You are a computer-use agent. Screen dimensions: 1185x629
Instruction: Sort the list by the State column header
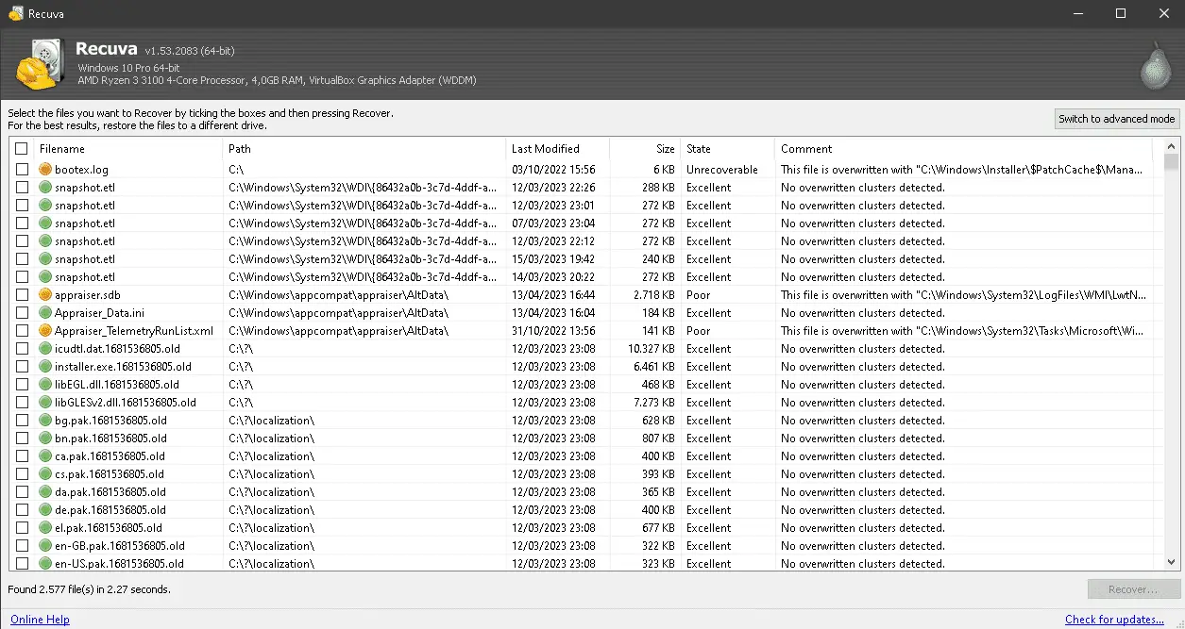pyautogui.click(x=727, y=149)
